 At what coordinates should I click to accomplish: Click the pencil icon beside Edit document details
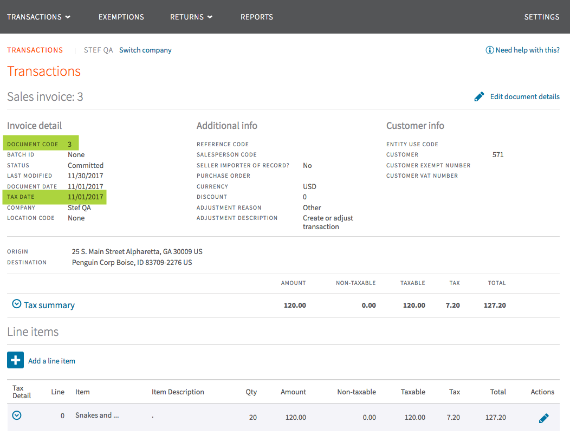click(x=479, y=96)
